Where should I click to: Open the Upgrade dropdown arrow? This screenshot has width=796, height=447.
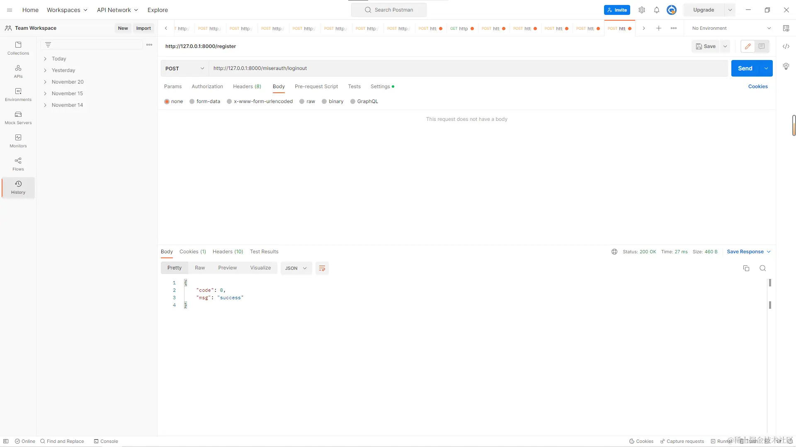pos(730,10)
